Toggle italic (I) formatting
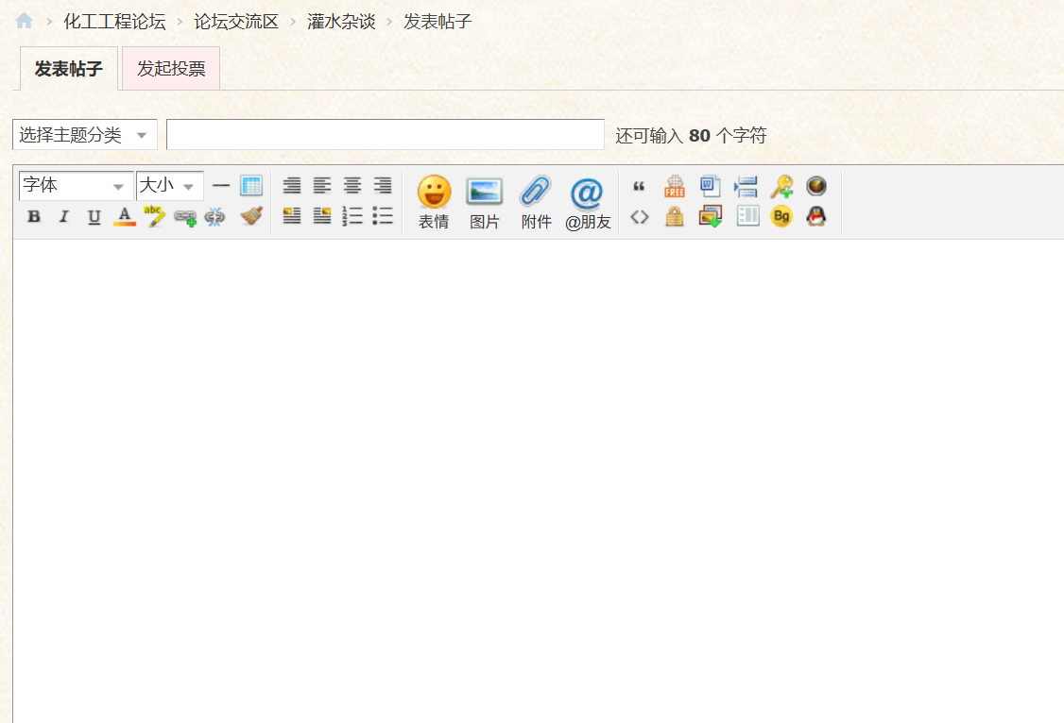The image size is (1064, 723). coord(64,216)
